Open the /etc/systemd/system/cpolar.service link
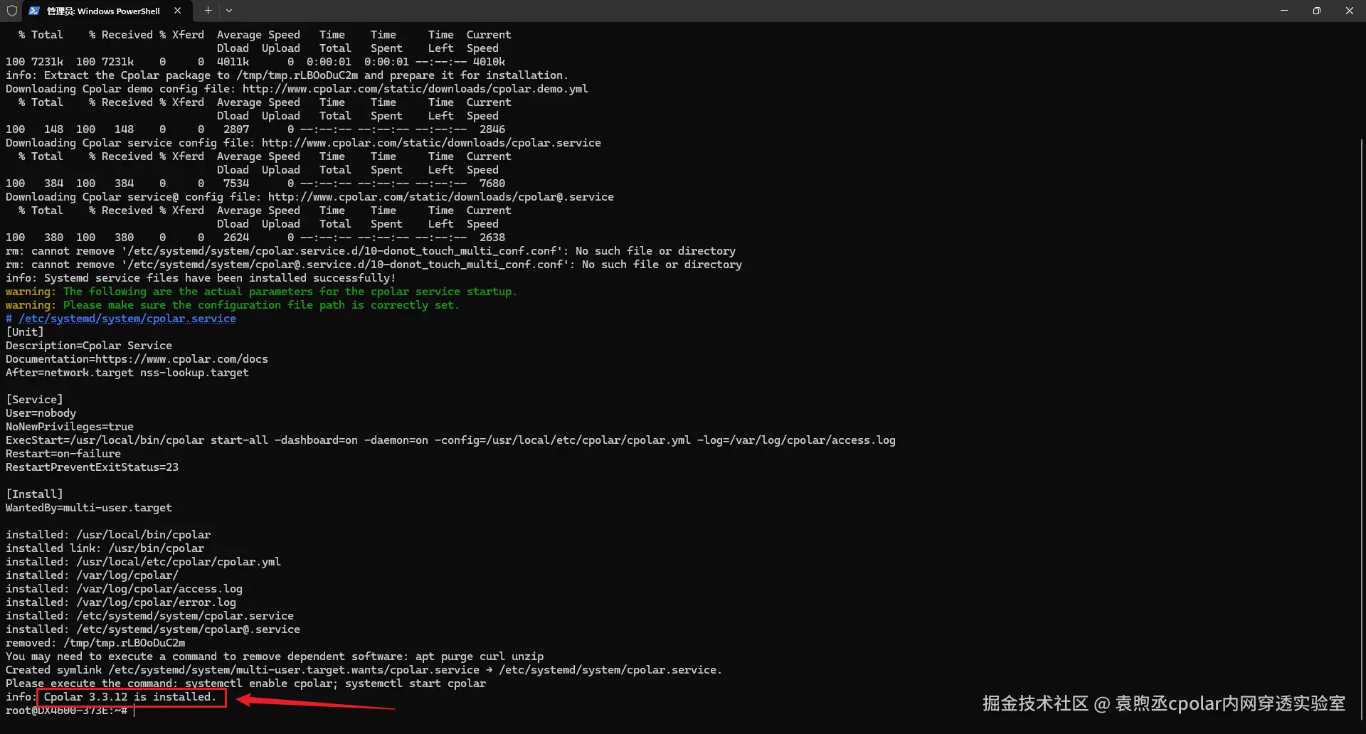Screen dimensions: 1366x734 [127, 319]
